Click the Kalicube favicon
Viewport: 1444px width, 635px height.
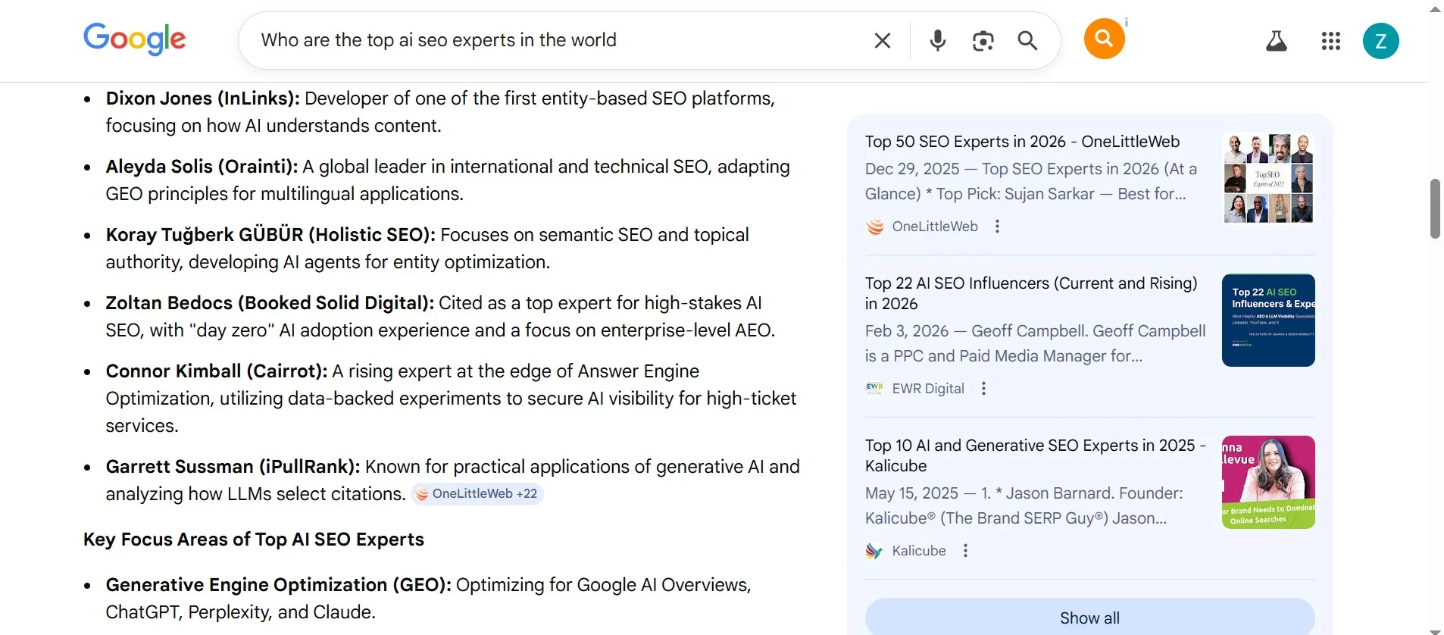click(x=874, y=551)
